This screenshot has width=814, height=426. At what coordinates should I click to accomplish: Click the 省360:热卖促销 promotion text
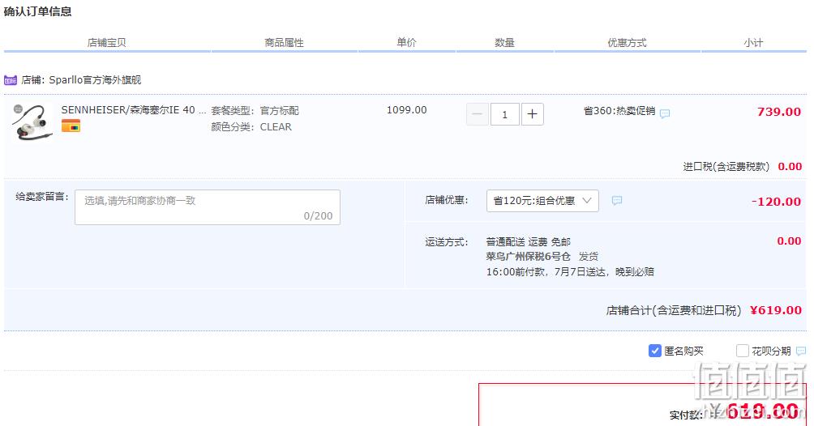[x=619, y=111]
